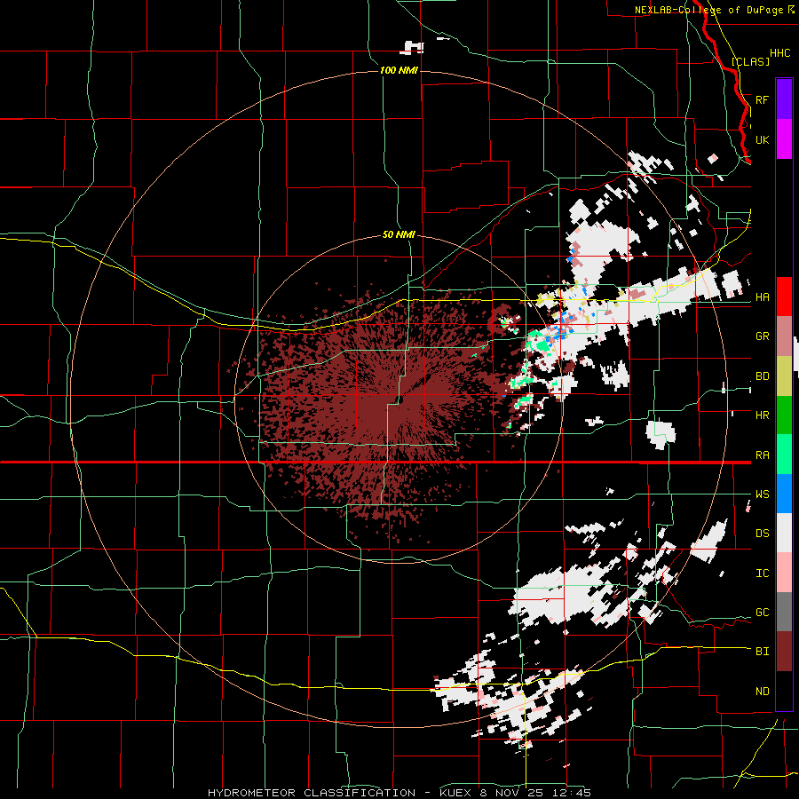Select the BD yellow legend block
Image resolution: width=799 pixels, height=799 pixels.
(784, 376)
